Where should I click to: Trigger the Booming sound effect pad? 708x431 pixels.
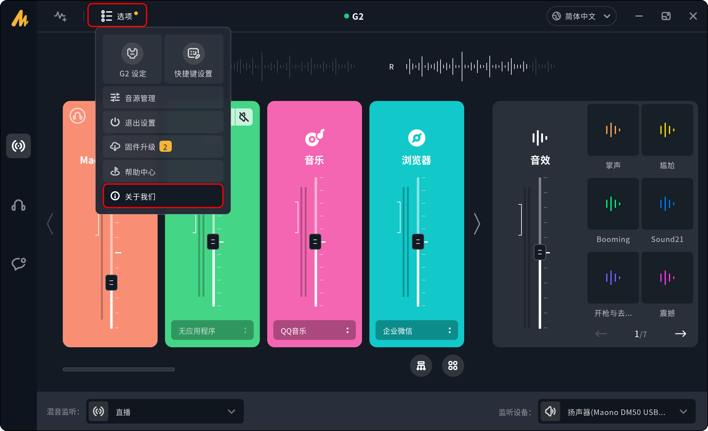pyautogui.click(x=613, y=204)
